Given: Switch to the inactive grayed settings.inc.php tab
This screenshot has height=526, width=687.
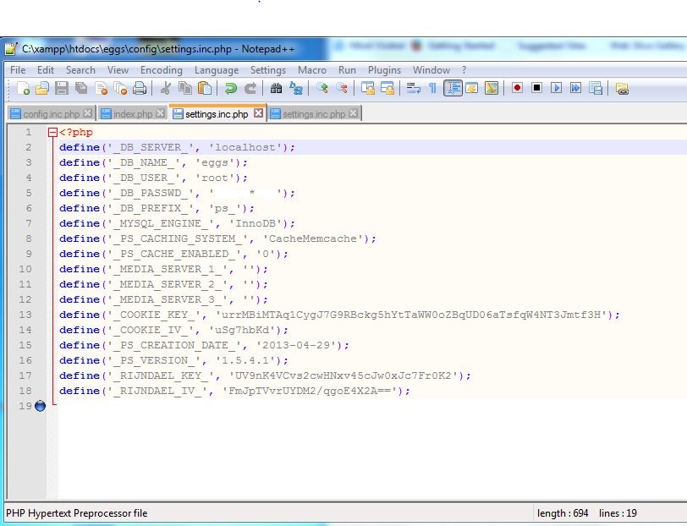Looking at the screenshot, I should coord(314,114).
